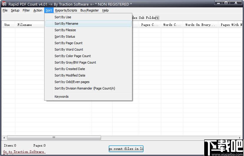Close the Rapid PDF Count window
The height and width of the screenshot is (156, 244).
pos(236,3)
